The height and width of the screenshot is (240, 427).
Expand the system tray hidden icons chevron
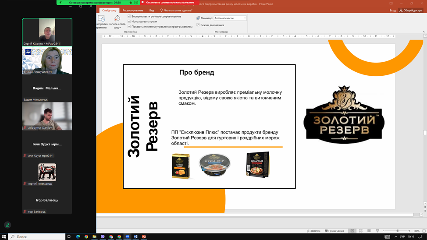pyautogui.click(x=396, y=236)
